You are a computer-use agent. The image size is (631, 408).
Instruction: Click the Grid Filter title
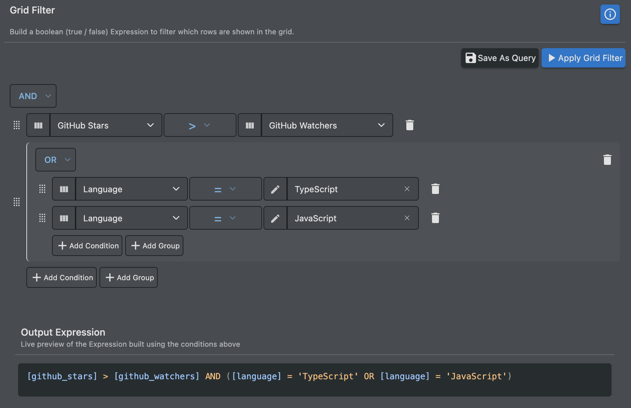click(x=32, y=10)
